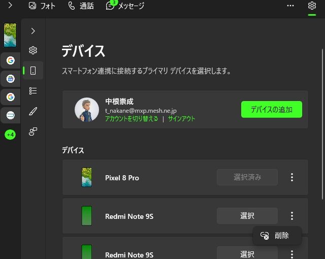325x259 pixels.
Task: Click the 中根崇成 account name
Action: click(x=119, y=102)
